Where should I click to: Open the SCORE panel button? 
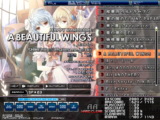pyautogui.click(x=30, y=107)
